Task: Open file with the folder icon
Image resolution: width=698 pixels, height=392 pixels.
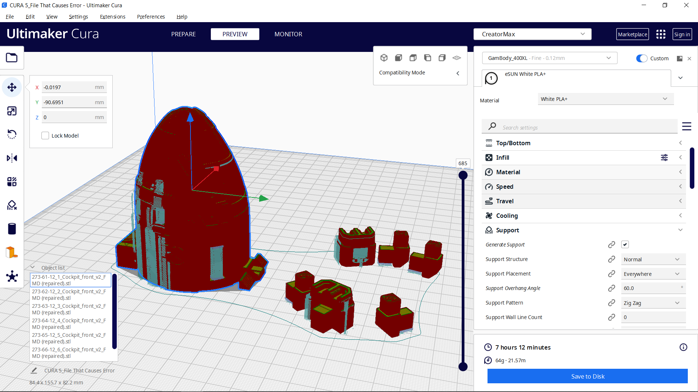Action: click(x=12, y=58)
